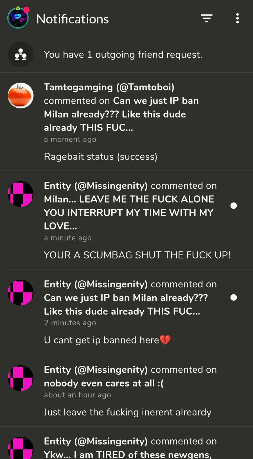Open the post 'nobody even cares at all :('

point(104,383)
